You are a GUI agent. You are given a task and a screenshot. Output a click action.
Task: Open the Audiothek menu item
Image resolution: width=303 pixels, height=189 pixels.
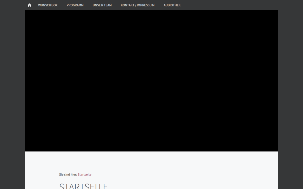coord(172,5)
